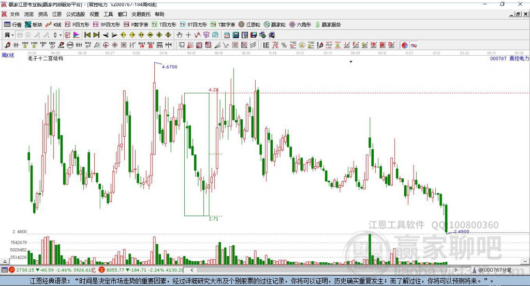The height and width of the screenshot is (286, 530).
Task: Select the target circle crosshair tool
Action: click(106, 45)
